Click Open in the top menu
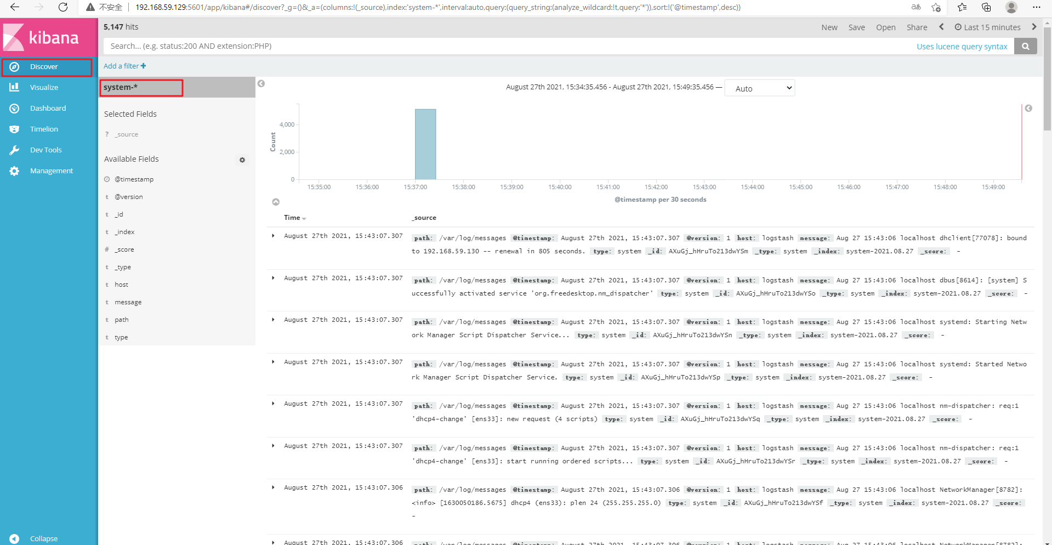This screenshot has height=545, width=1052. click(885, 27)
